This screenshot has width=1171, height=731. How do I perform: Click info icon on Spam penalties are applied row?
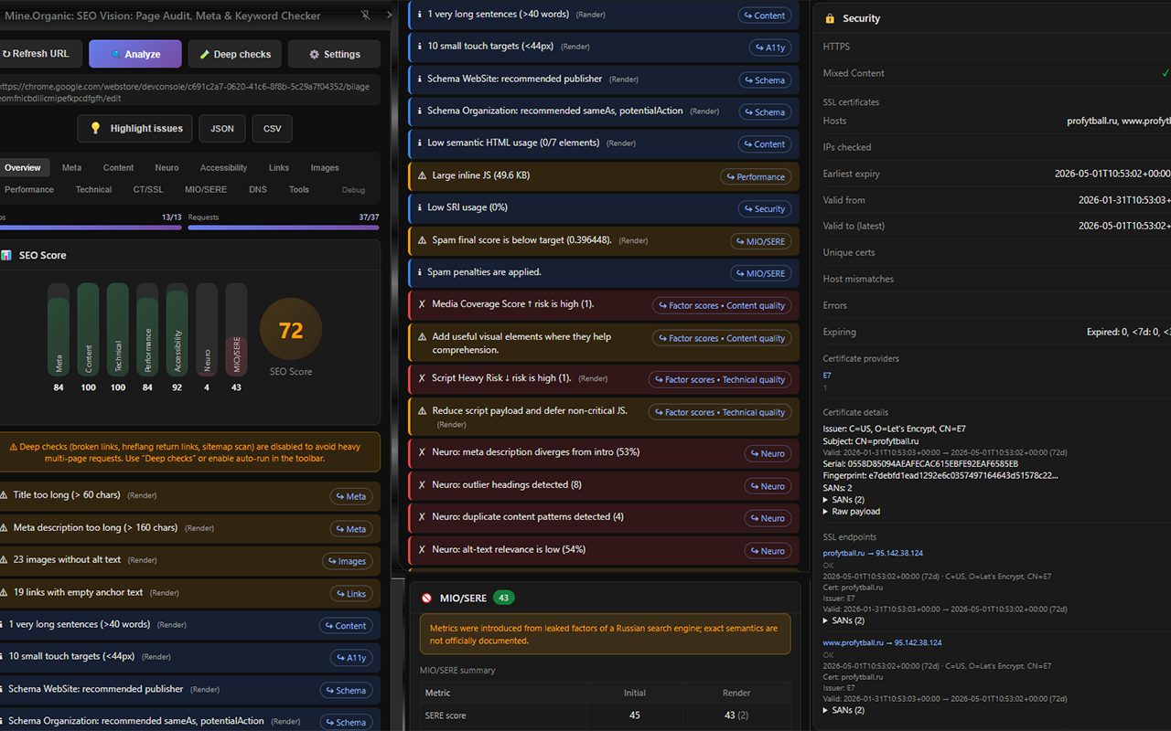coord(419,272)
